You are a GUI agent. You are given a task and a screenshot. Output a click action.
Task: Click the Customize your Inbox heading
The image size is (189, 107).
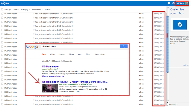(177, 11)
